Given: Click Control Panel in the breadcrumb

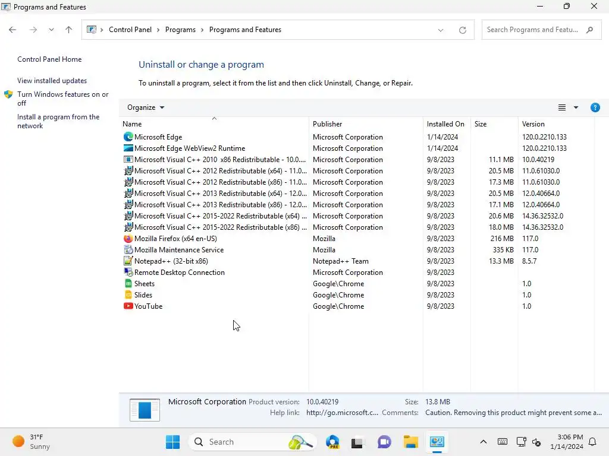Looking at the screenshot, I should (x=130, y=30).
